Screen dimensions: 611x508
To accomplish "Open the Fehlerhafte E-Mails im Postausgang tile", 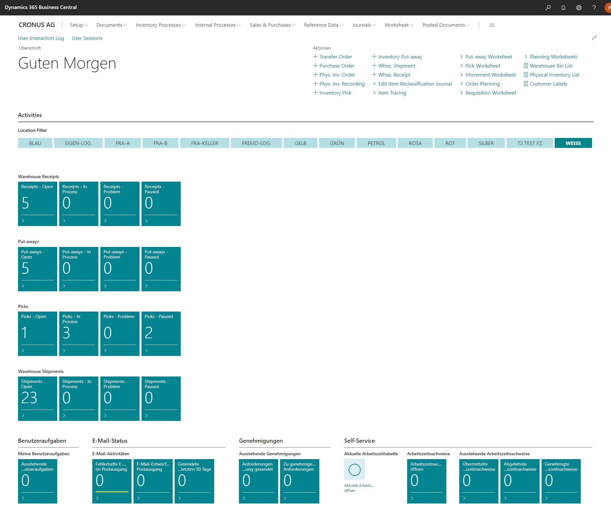I will click(x=112, y=481).
